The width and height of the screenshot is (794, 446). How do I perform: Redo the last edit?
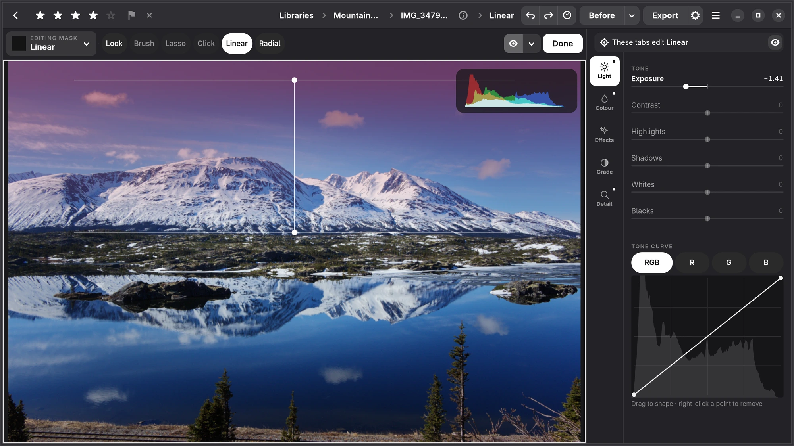[x=548, y=15]
